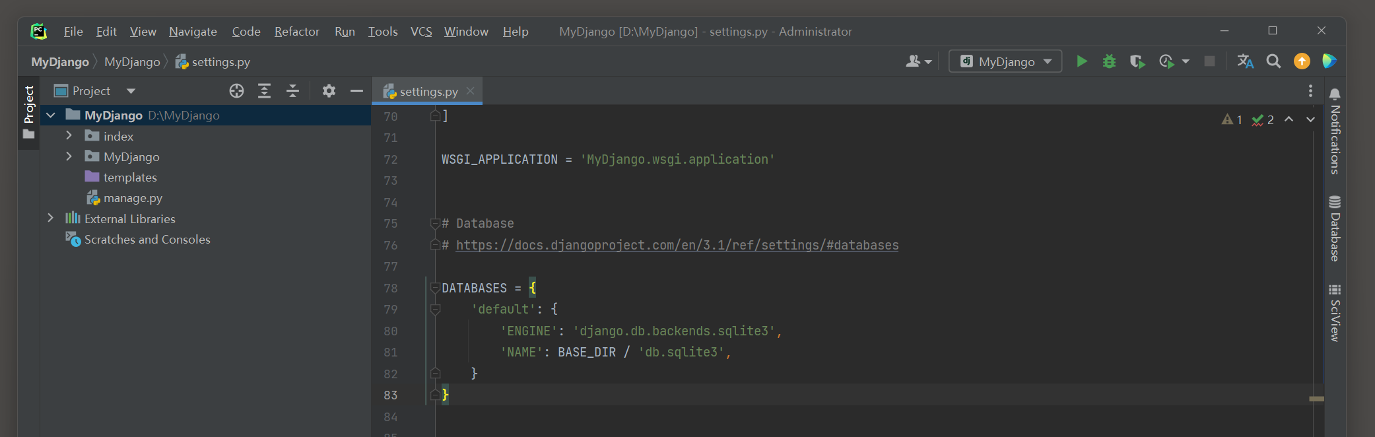Click the profiler run icon
Screen dimensions: 1375x437
click(x=1166, y=61)
